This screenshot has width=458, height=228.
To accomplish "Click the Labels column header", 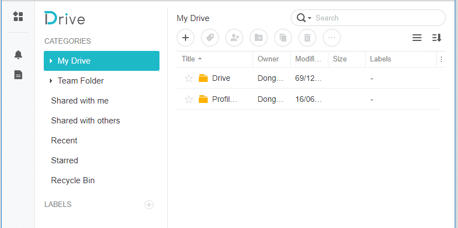I will pos(380,59).
